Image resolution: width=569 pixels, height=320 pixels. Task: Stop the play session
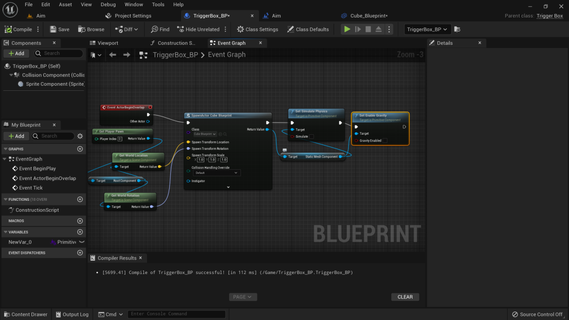(x=368, y=29)
